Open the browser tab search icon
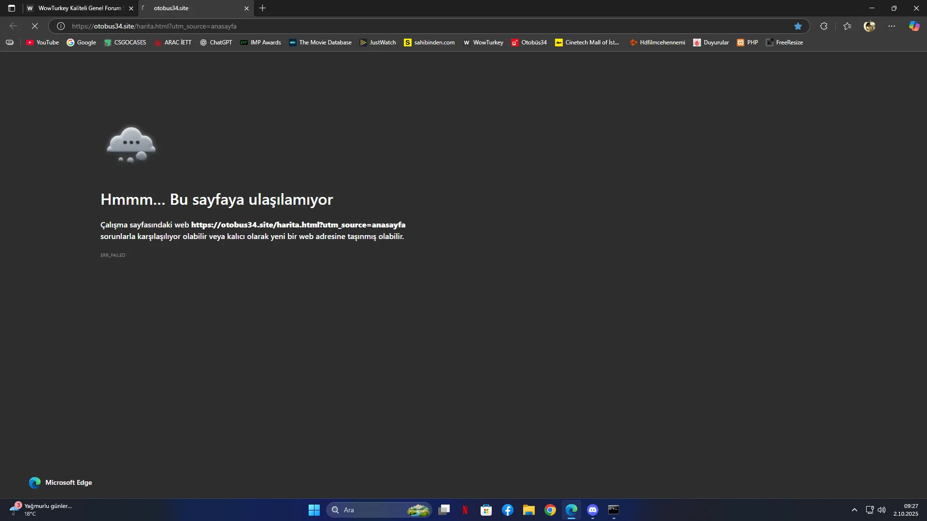The height and width of the screenshot is (521, 927). coord(11,8)
